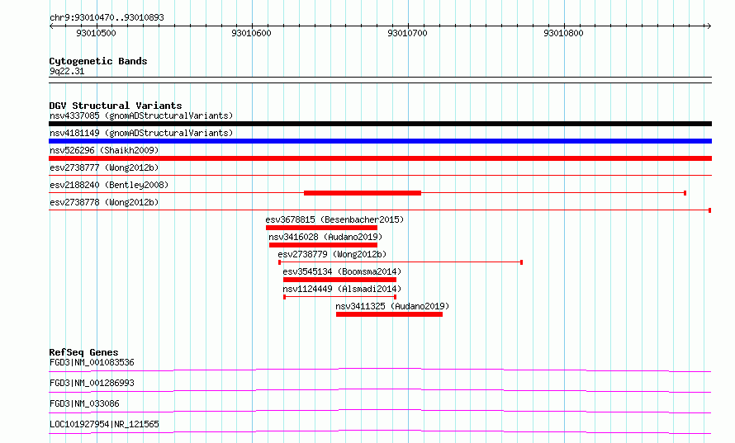
Task: Click the FGD3|NM_001083536 gene label
Action: click(x=92, y=362)
